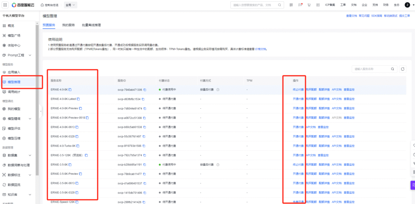The height and width of the screenshot is (204, 415).
Task: Click 终止付费 for ERNIE-4.0-8K
Action: (298, 90)
